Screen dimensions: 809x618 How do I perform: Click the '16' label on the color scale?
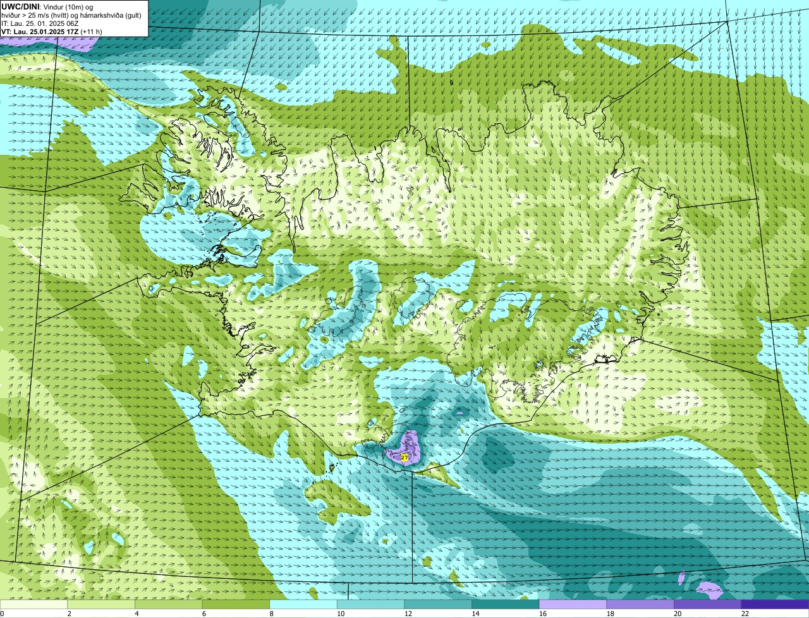(542, 614)
